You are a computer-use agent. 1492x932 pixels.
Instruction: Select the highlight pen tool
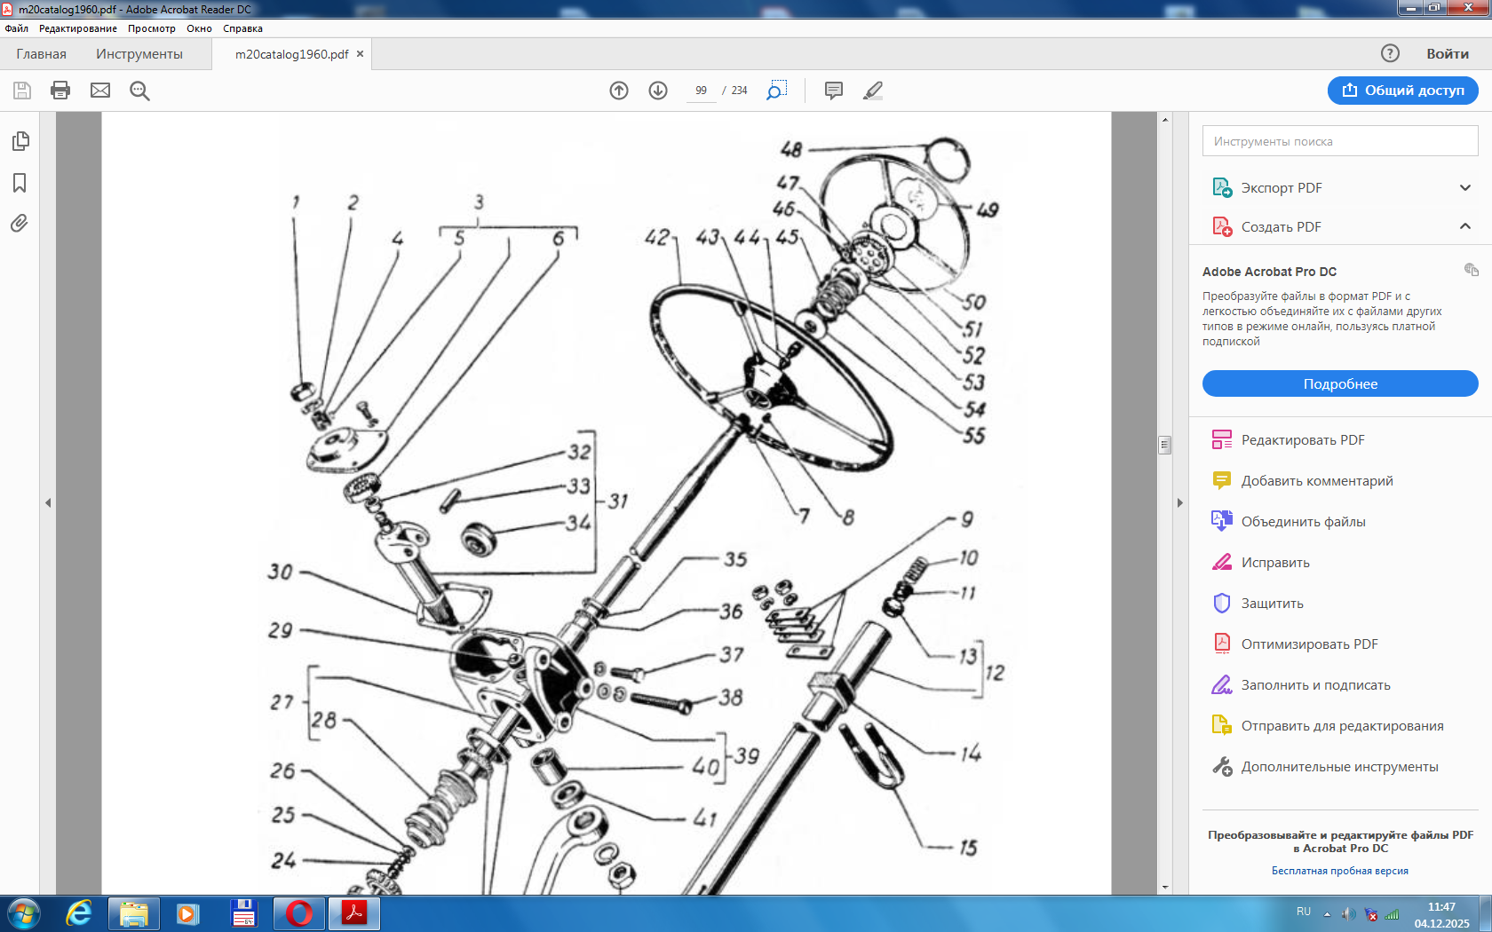pos(873,91)
